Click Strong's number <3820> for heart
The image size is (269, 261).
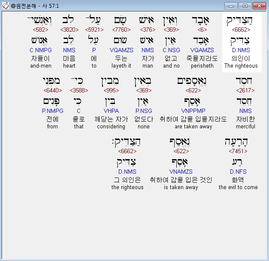[70, 30]
